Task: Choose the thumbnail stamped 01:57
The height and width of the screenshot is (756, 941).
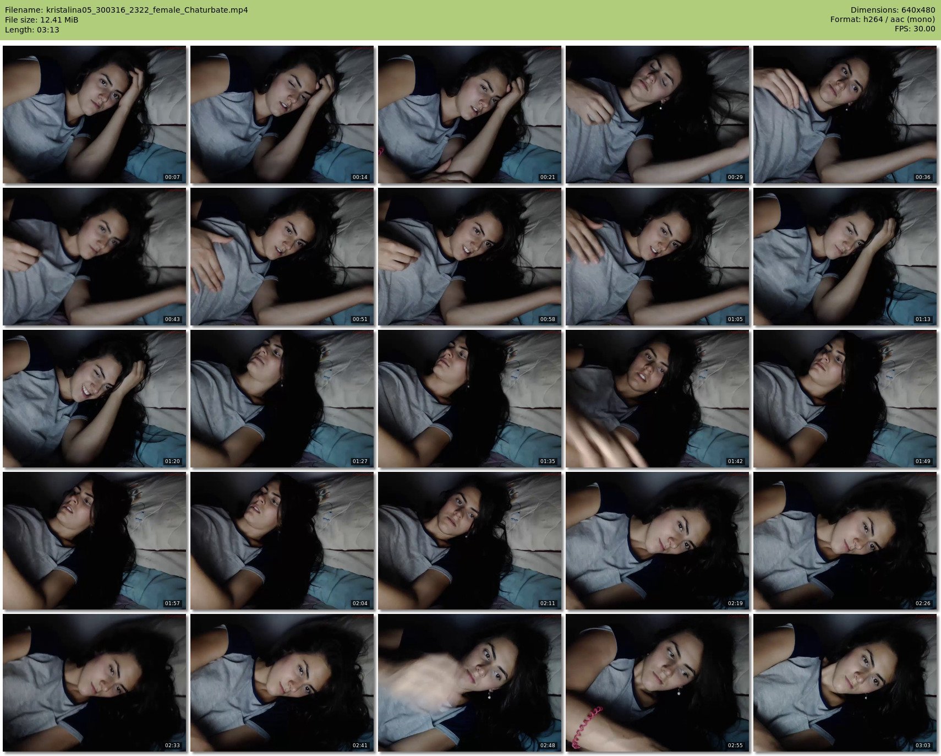Action: click(x=94, y=540)
